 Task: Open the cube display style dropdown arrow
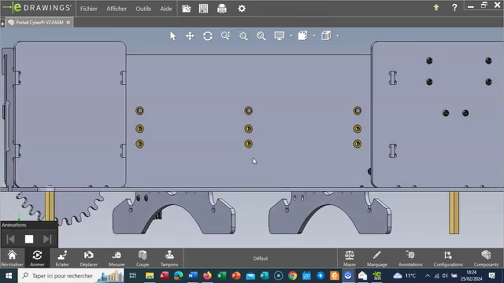coord(337,36)
